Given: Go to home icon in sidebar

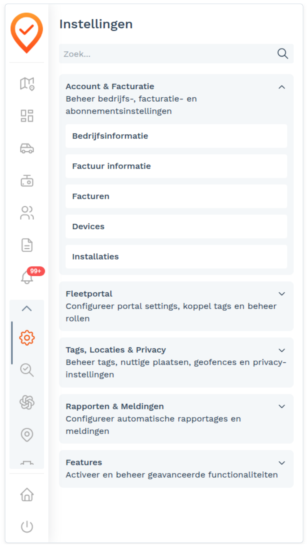Looking at the screenshot, I should tap(27, 494).
